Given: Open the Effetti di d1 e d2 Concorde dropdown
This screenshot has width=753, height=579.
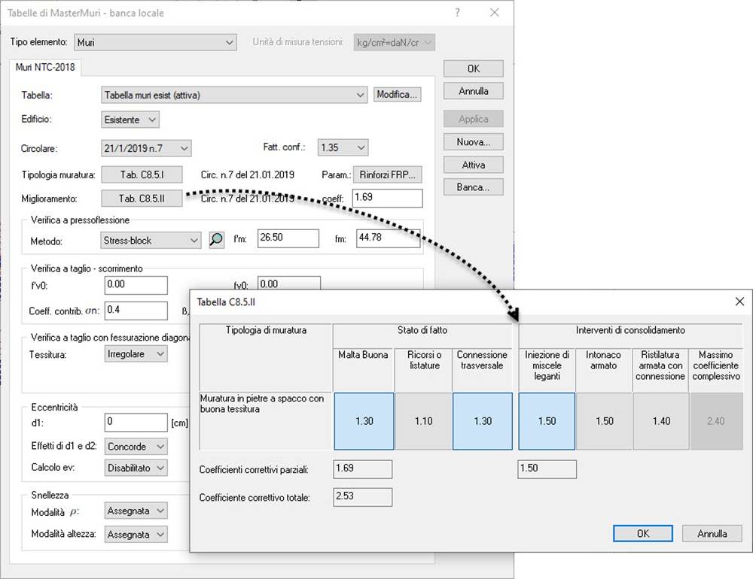Looking at the screenshot, I should 136,447.
